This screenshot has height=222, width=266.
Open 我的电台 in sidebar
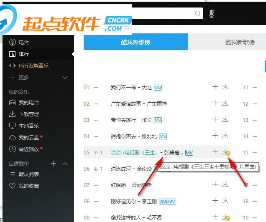coord(24,103)
